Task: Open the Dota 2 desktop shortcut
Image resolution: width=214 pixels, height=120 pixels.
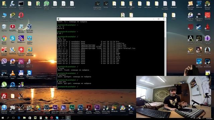Action: pyautogui.click(x=190, y=28)
